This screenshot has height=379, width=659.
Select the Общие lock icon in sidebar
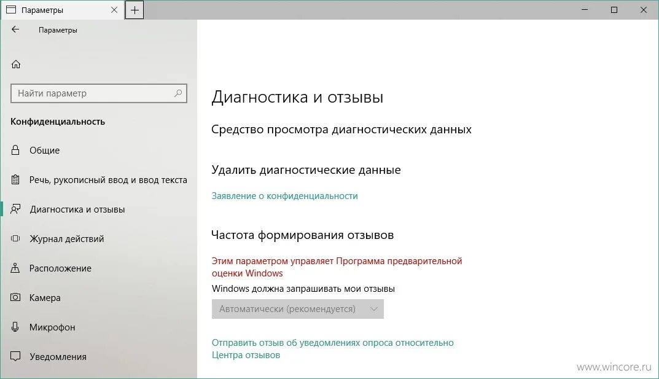click(x=15, y=150)
